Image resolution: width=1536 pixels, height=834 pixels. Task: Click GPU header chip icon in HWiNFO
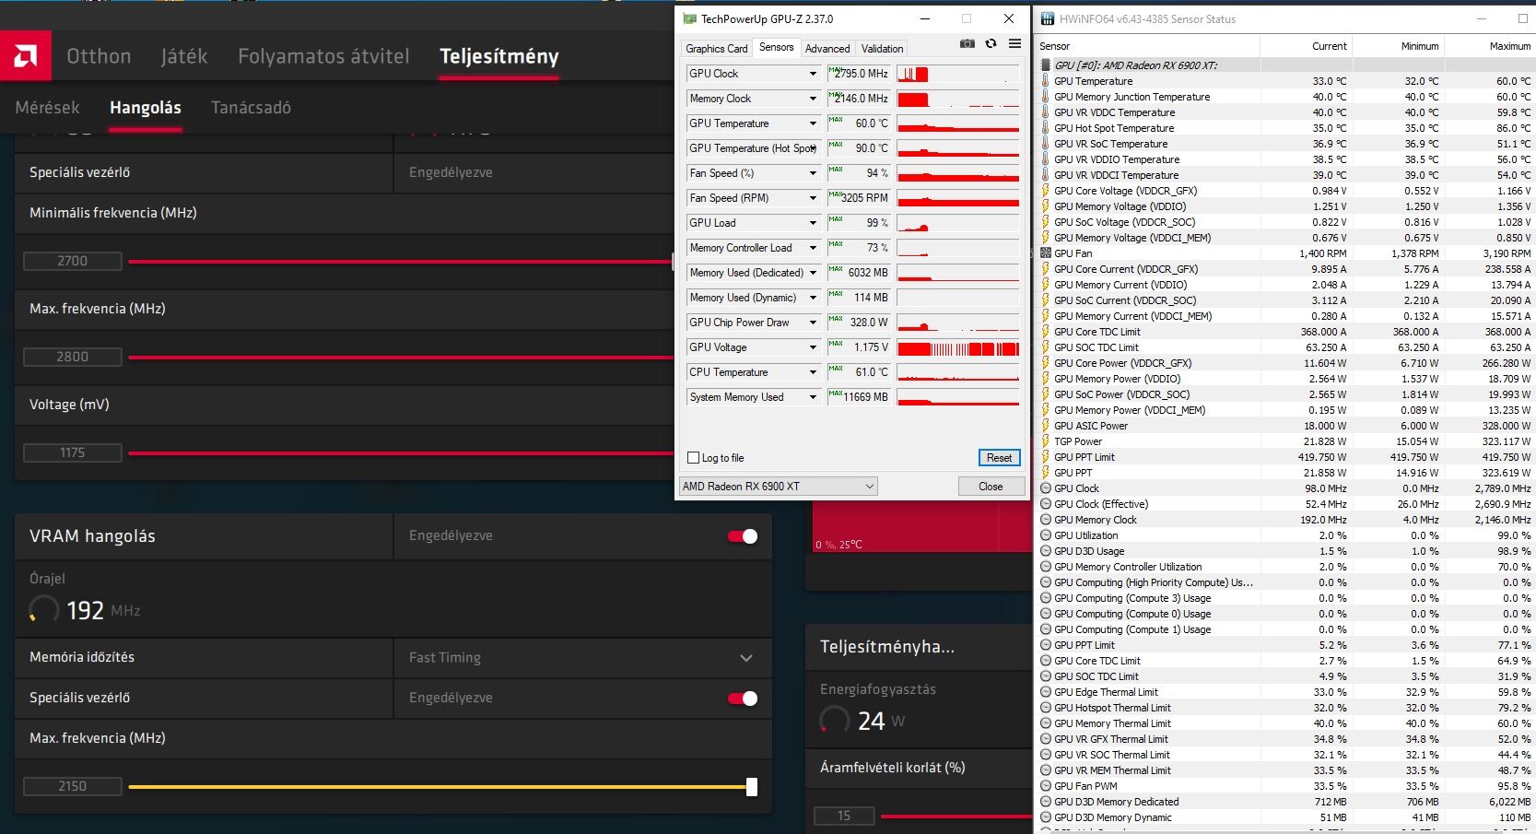1045,65
